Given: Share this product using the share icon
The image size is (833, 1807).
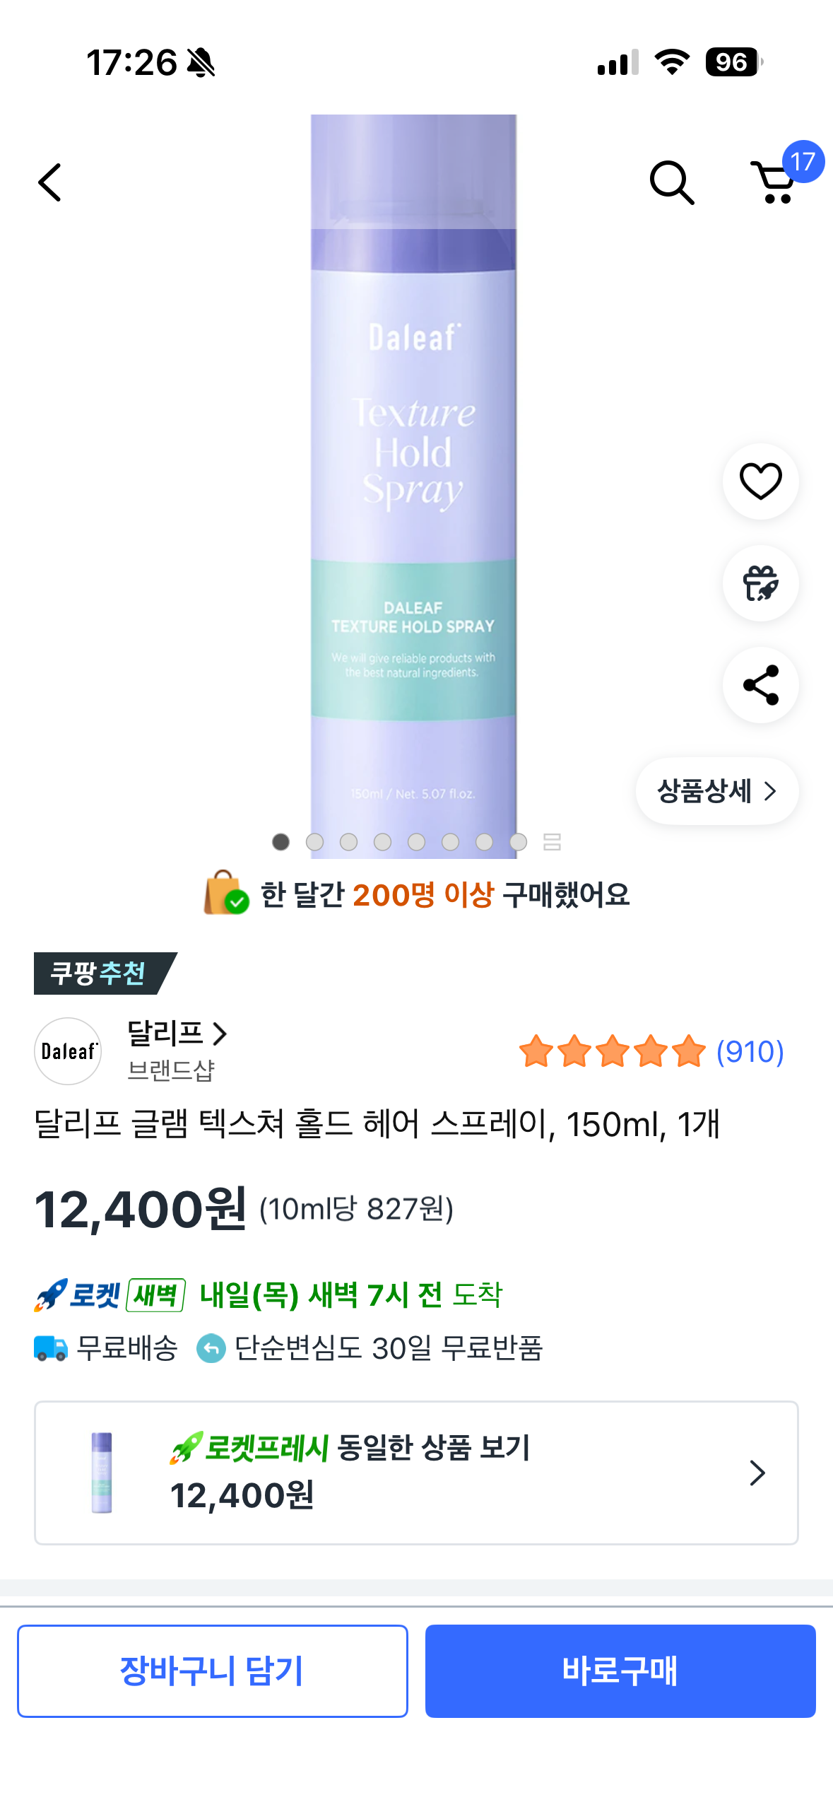Looking at the screenshot, I should [x=760, y=685].
